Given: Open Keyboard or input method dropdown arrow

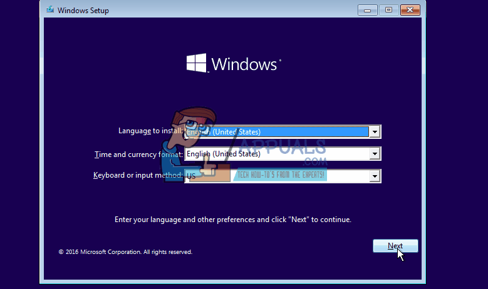Looking at the screenshot, I should coord(375,176).
